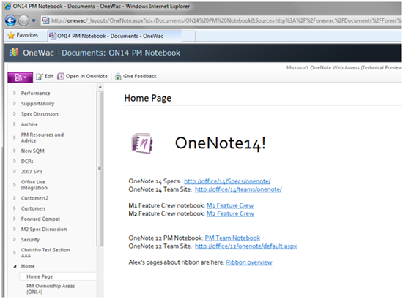Image resolution: width=403 pixels, height=299 pixels.
Task: Click the Edit pencil icon
Action: pos(40,77)
